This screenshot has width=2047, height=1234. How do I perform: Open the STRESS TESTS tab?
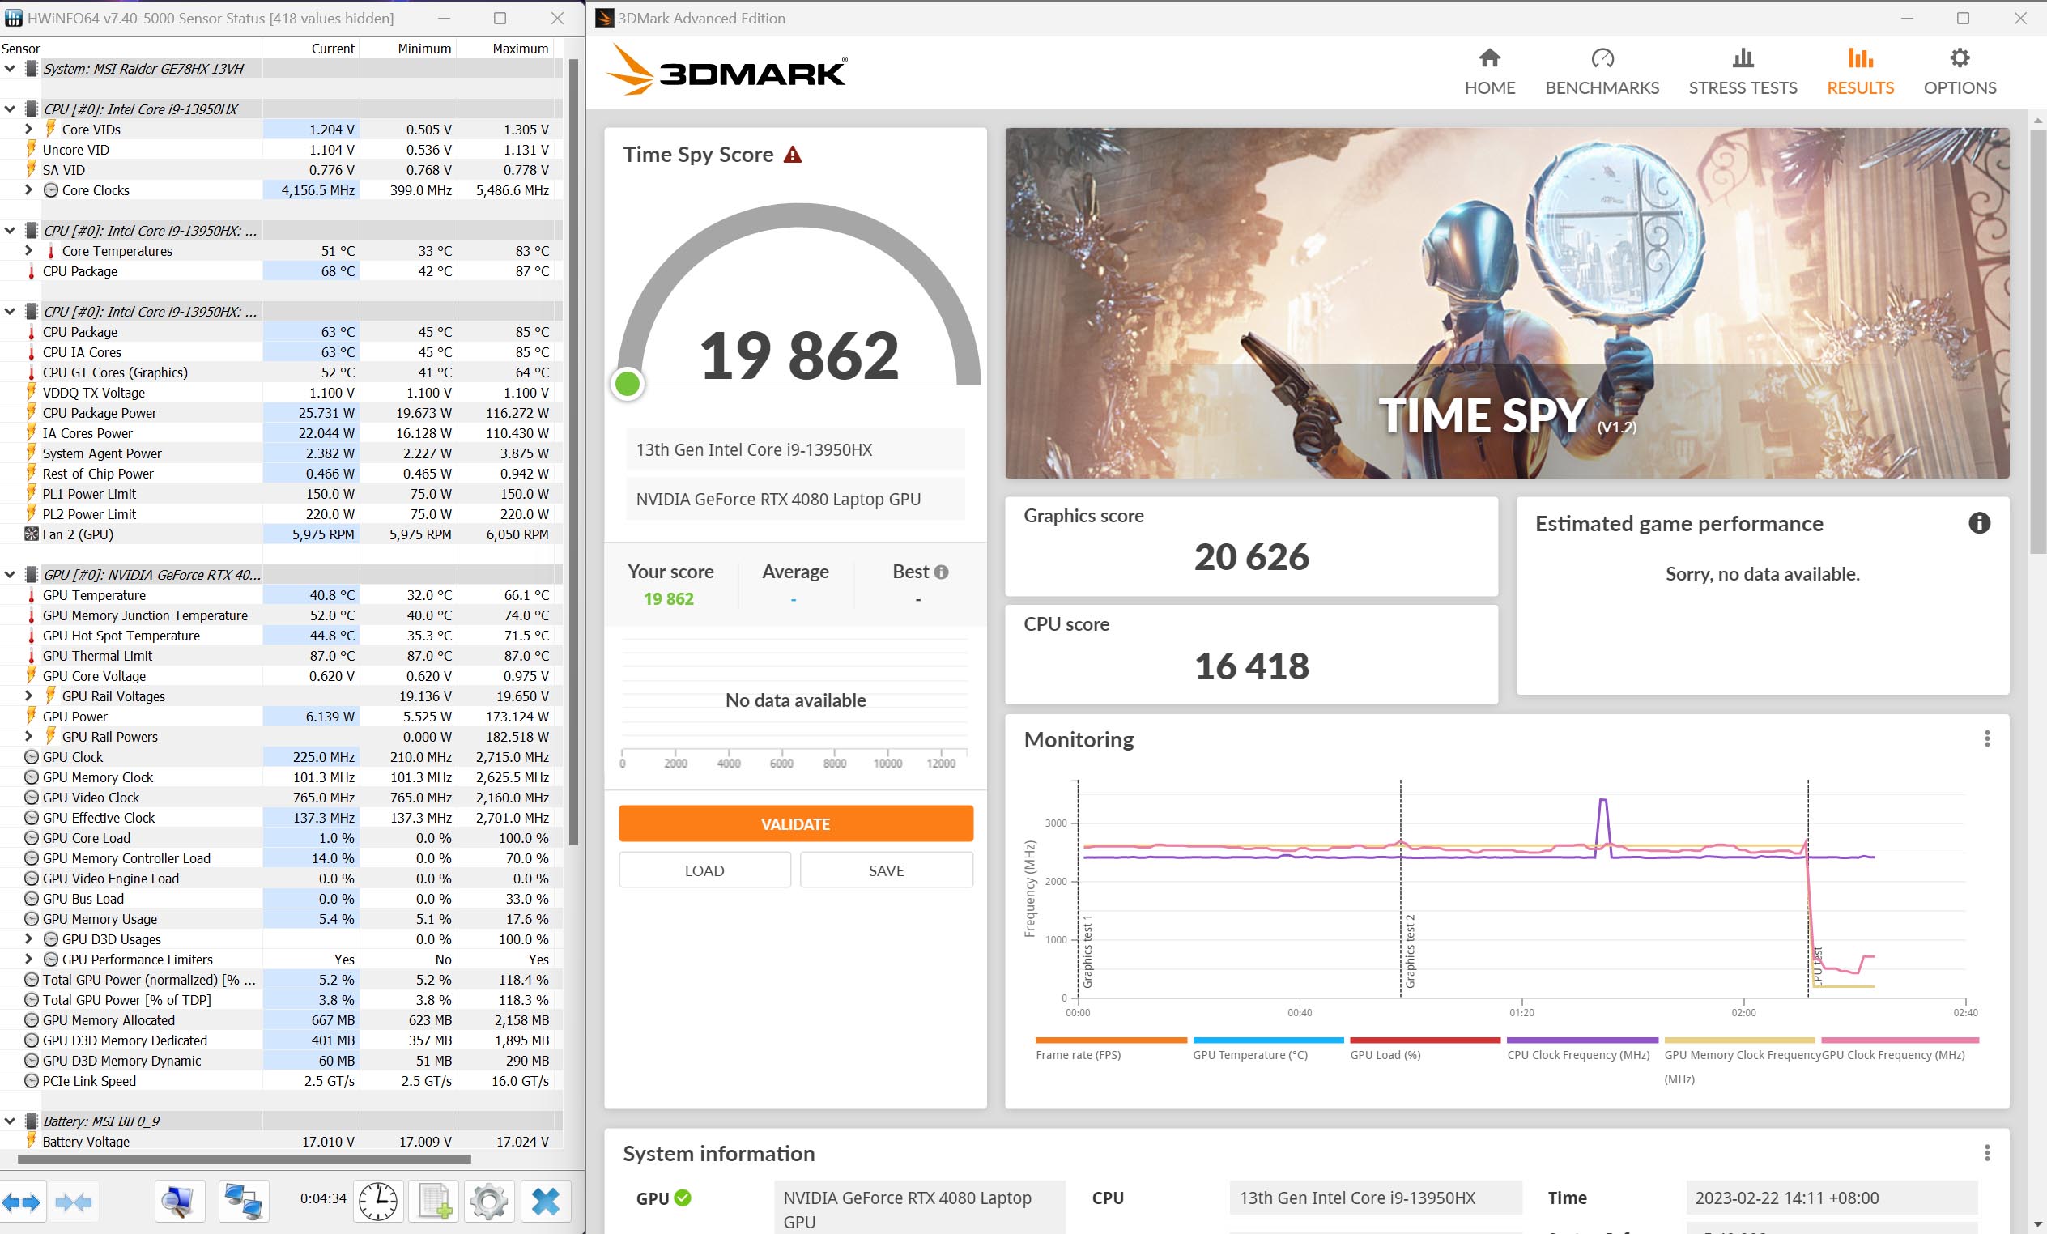coord(1742,71)
